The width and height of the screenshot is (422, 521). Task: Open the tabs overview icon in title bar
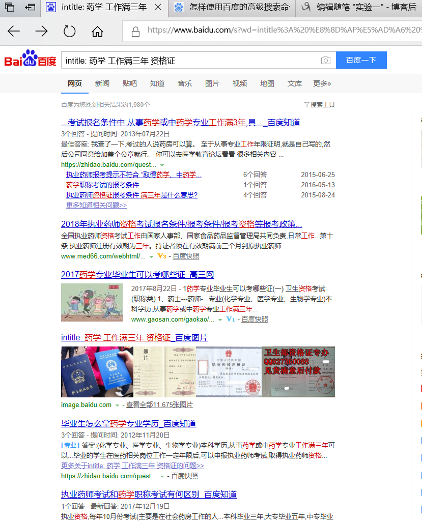tap(10, 7)
